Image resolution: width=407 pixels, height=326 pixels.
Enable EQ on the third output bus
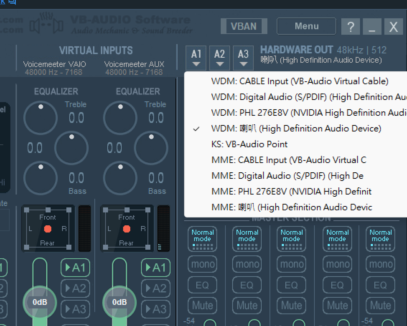pos(291,285)
